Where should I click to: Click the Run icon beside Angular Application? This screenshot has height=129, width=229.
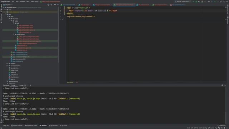[x=193, y=1]
